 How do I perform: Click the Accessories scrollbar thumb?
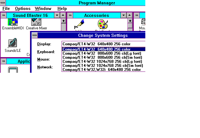tap(130, 26)
